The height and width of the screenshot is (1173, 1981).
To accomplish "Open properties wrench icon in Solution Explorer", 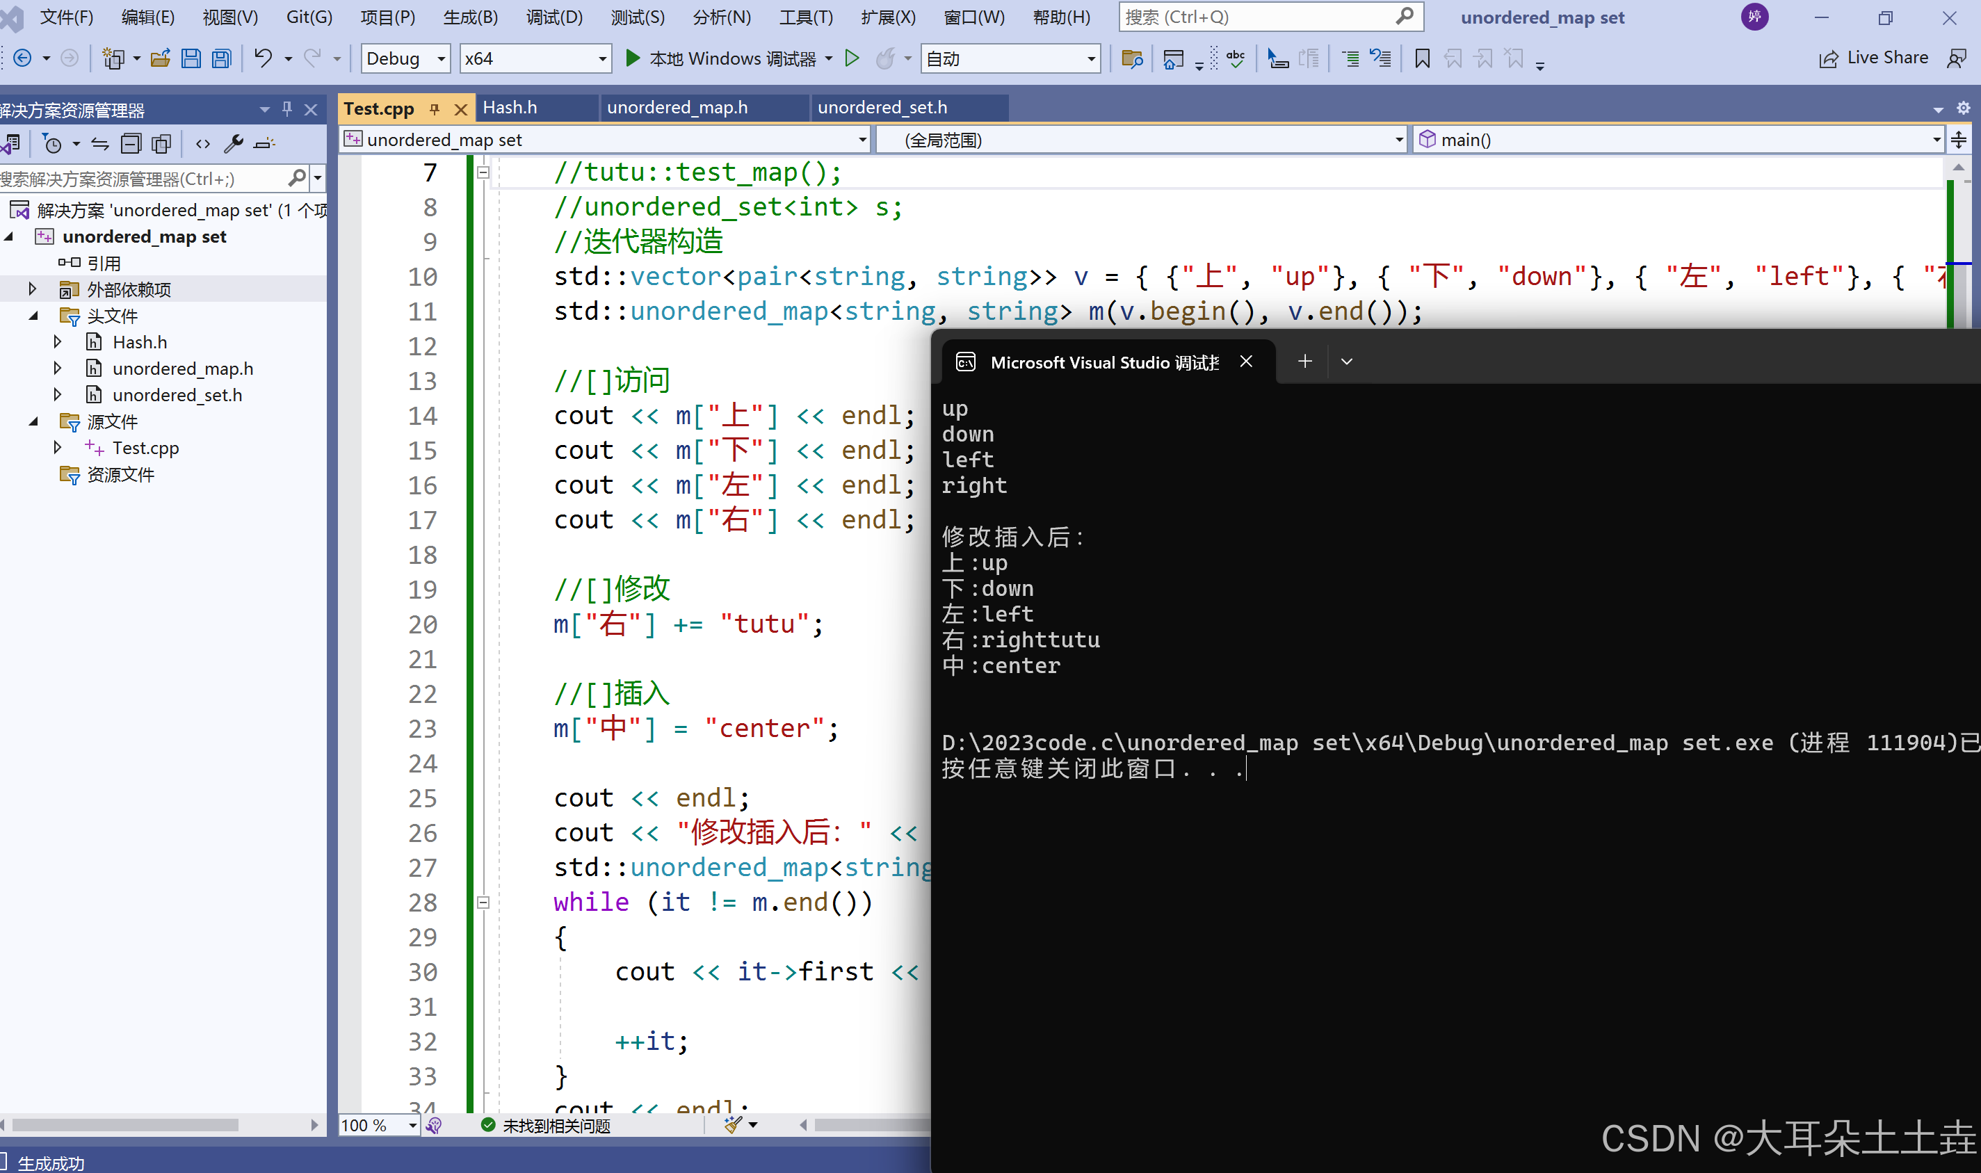I will coord(233,144).
